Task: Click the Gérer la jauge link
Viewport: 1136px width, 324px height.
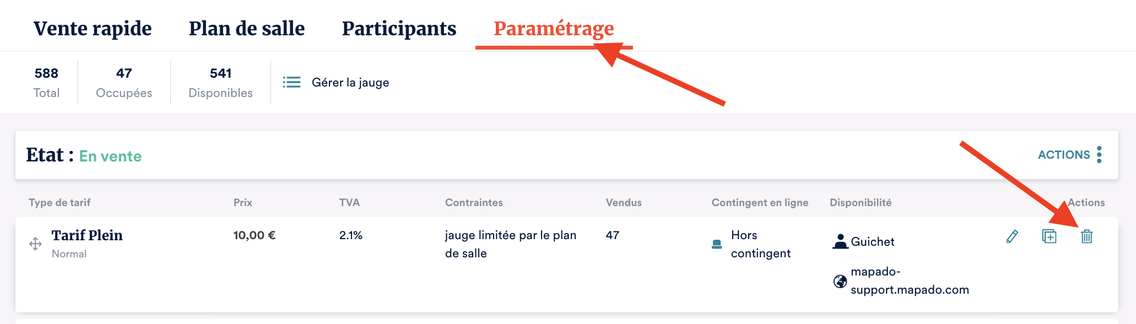Action: click(350, 83)
